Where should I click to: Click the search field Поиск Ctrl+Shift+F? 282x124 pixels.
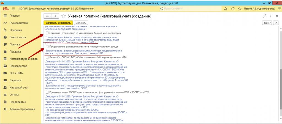(190, 8)
